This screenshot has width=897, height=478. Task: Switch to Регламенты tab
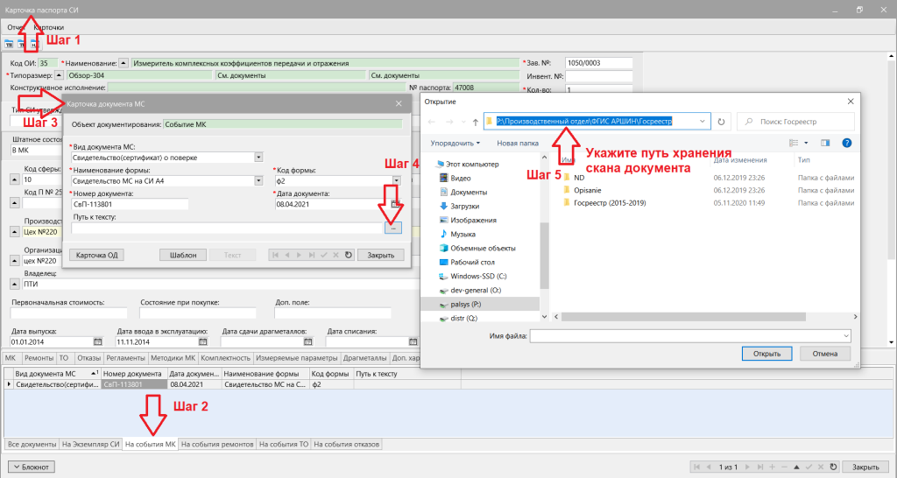[125, 358]
